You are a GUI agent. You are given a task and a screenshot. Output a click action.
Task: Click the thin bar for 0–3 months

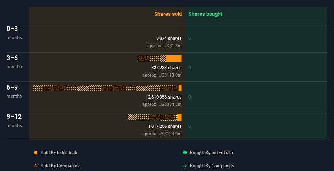point(181,29)
